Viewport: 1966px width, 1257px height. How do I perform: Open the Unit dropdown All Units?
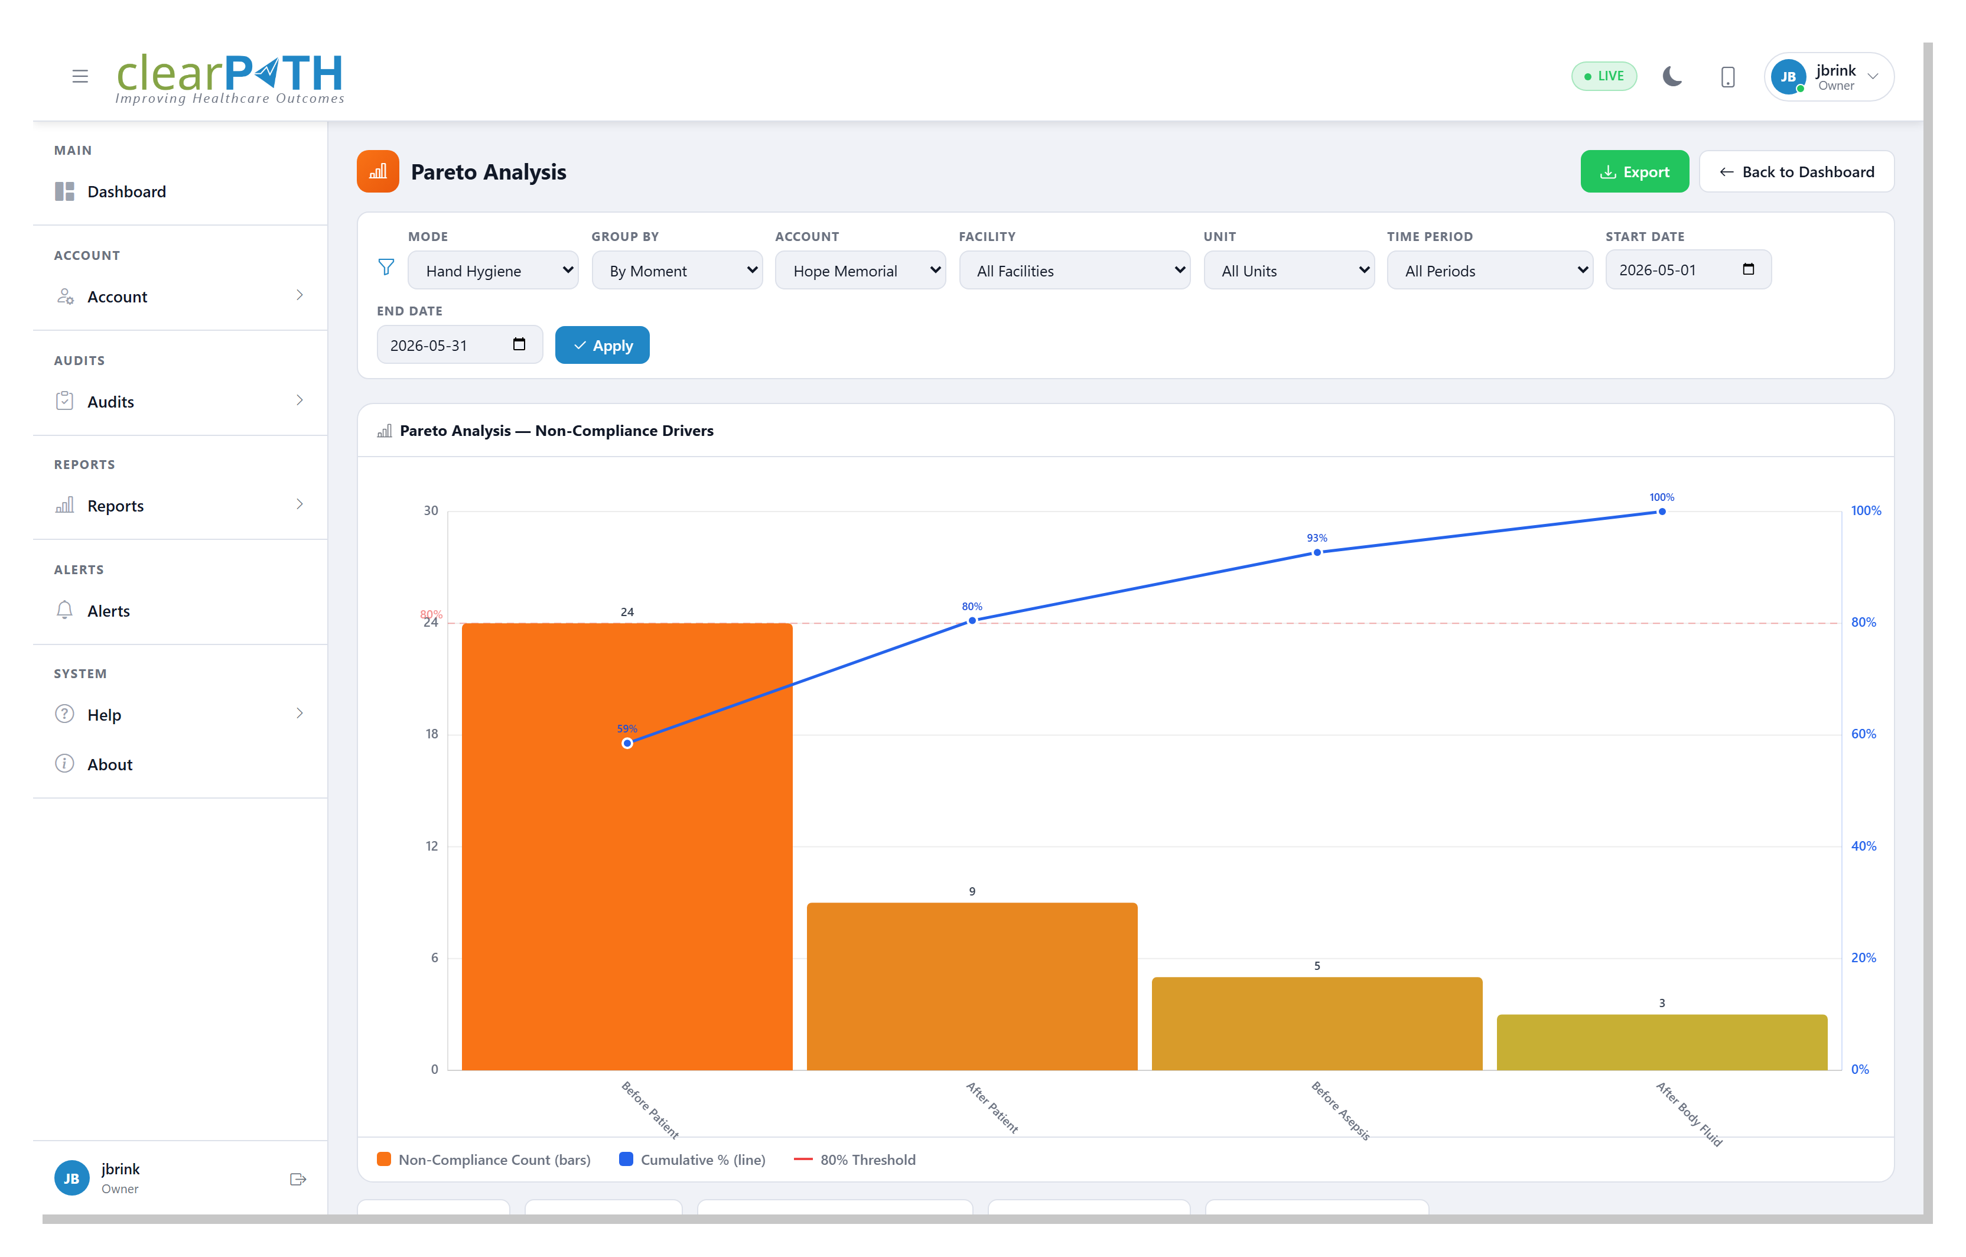(x=1288, y=270)
